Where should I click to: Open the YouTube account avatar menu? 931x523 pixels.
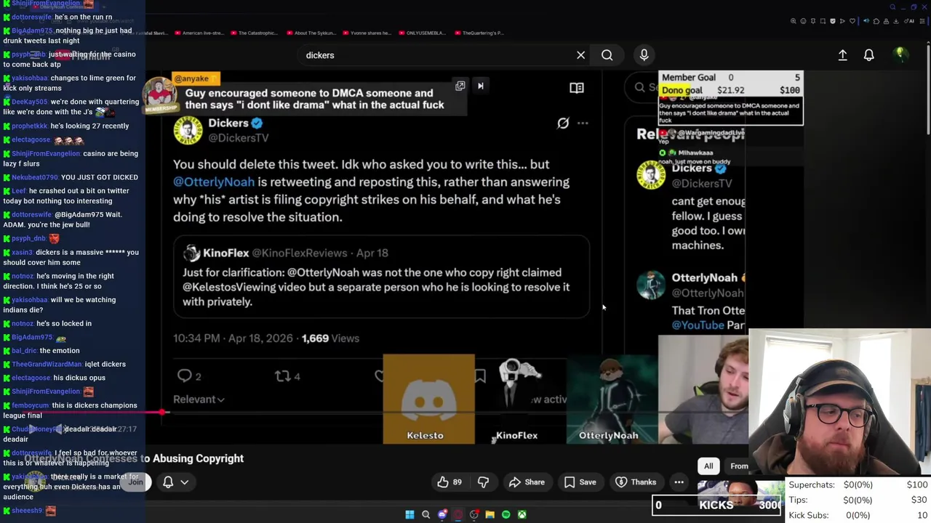pyautogui.click(x=900, y=54)
